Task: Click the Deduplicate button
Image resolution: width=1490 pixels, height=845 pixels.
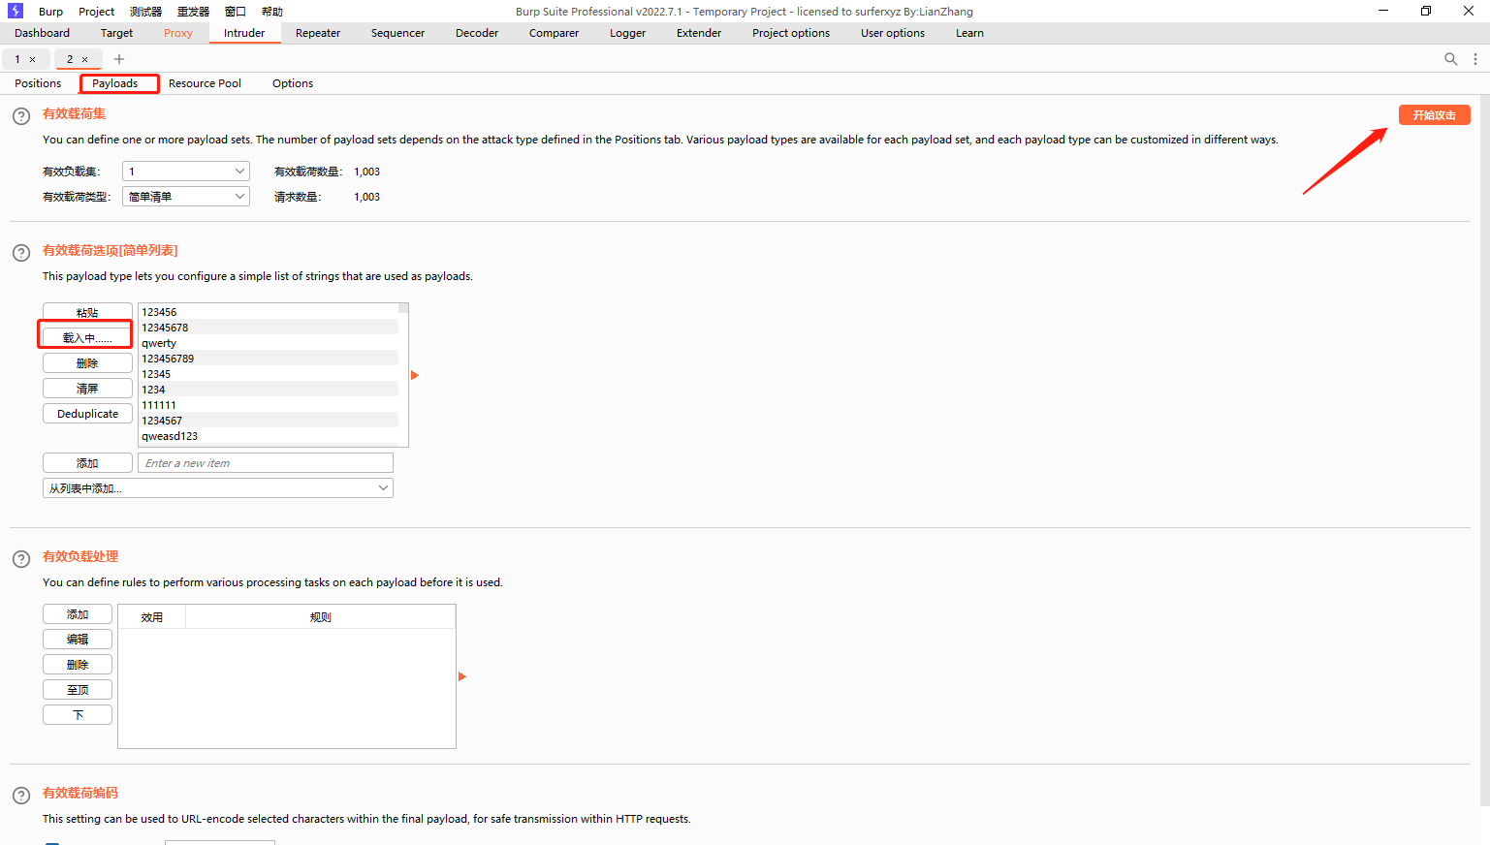Action: coord(87,414)
